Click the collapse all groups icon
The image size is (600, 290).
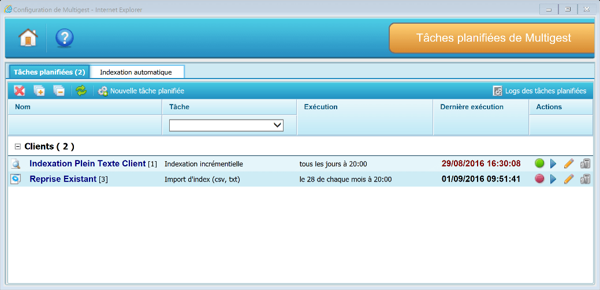[x=58, y=91]
